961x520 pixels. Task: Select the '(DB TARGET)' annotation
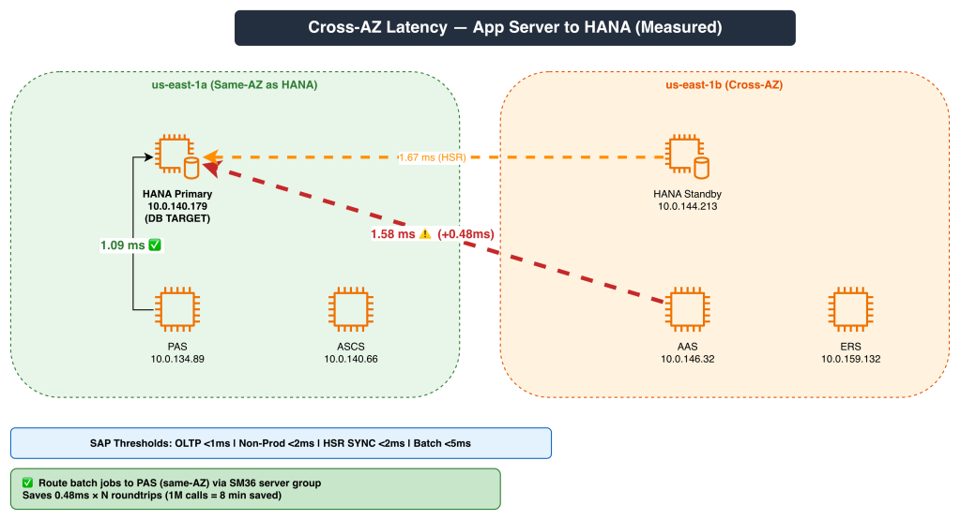[177, 218]
